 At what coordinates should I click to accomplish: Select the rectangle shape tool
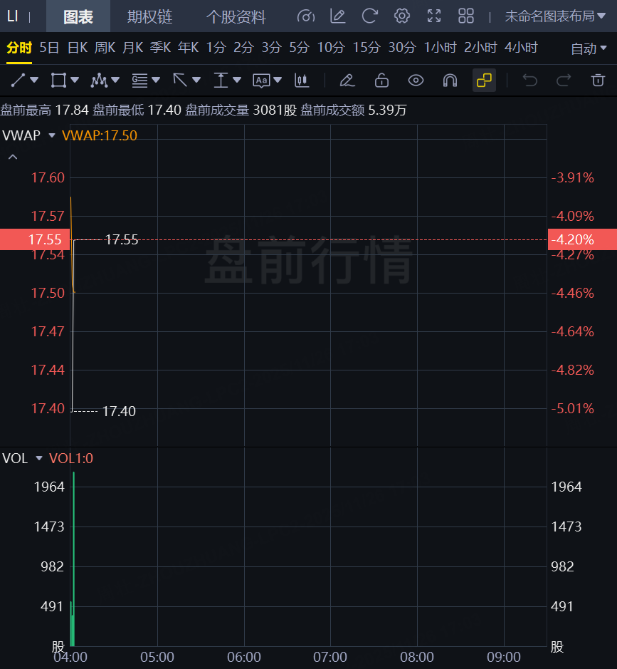[x=58, y=80]
